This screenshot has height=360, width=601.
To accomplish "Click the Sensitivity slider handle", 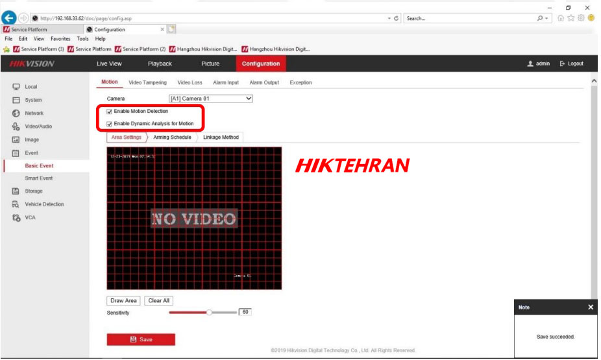I will point(209,313).
